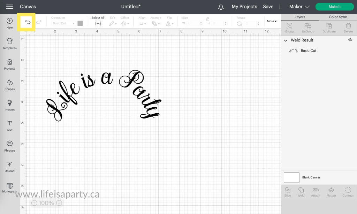The width and height of the screenshot is (357, 214).
Task: Open the Maker machine dropdown
Action: (x=299, y=7)
